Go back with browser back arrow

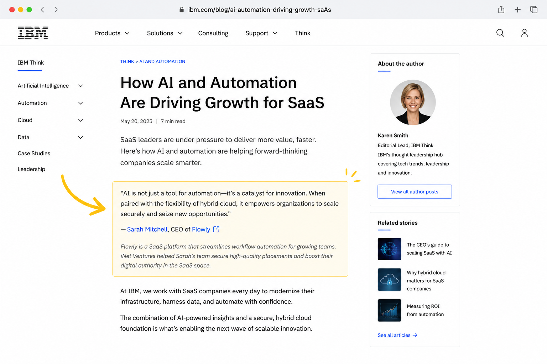point(42,10)
